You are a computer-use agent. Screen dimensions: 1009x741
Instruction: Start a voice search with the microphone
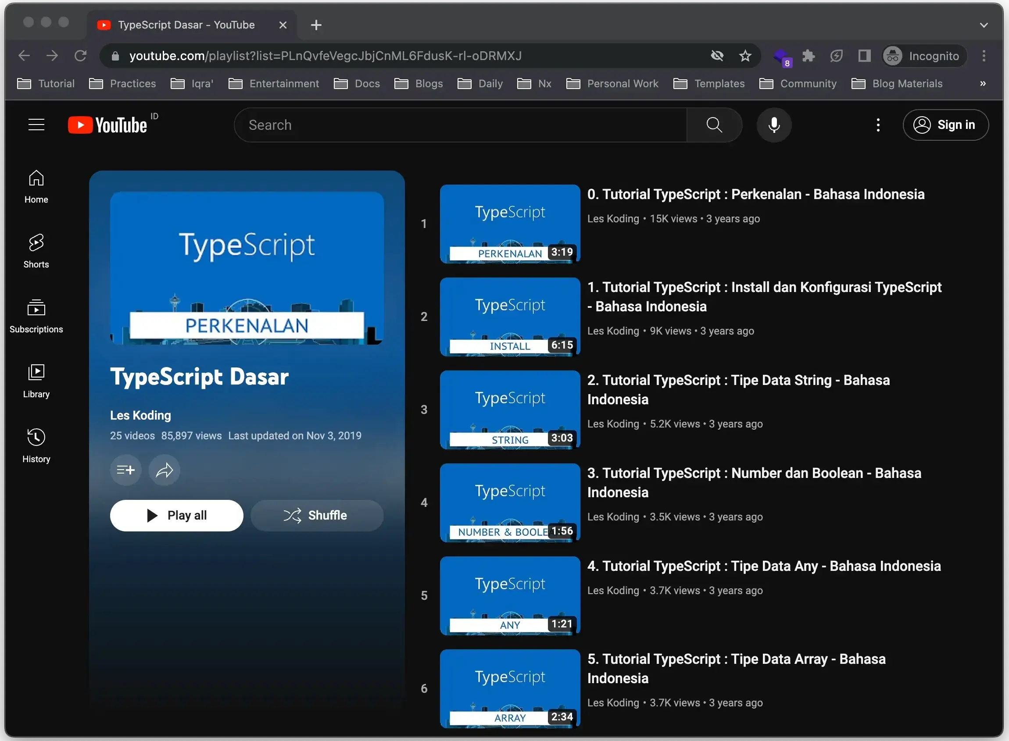point(774,125)
